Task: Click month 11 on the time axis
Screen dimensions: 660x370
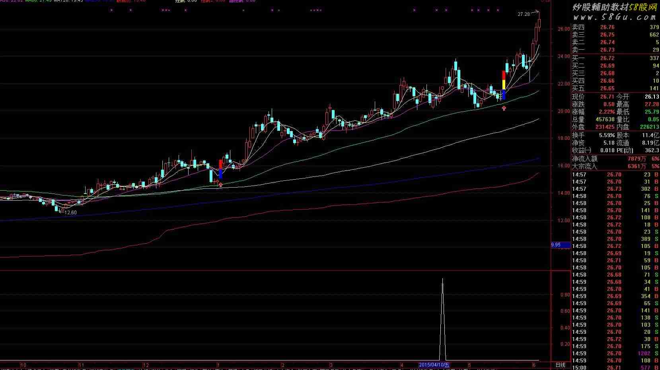Action: (81, 365)
